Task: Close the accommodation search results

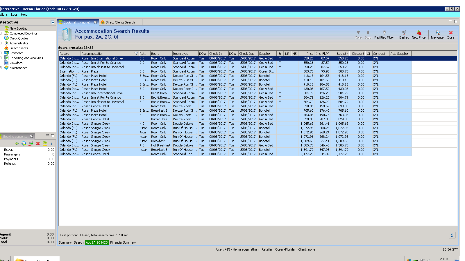Action: pos(450,35)
